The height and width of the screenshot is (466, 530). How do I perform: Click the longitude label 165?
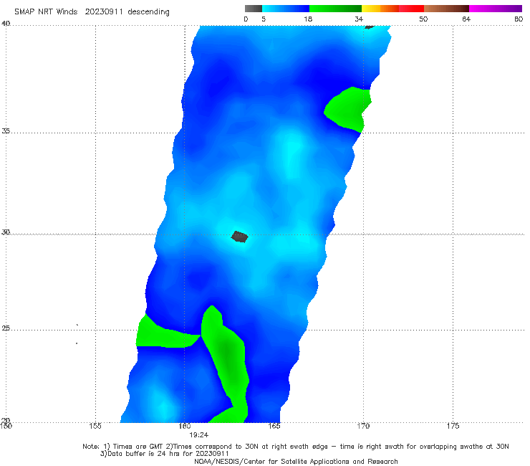(274, 426)
